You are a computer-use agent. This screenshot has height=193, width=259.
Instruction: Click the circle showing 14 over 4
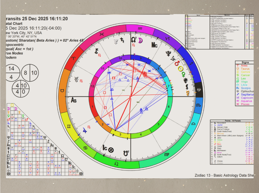(11, 73)
